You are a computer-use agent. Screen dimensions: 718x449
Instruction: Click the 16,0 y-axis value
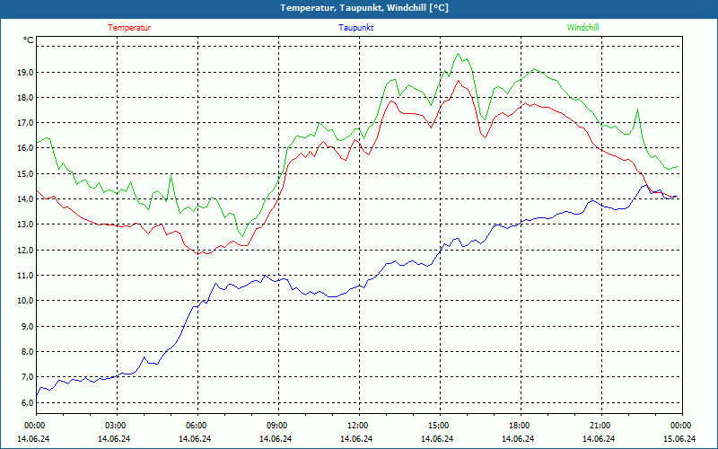(25, 147)
